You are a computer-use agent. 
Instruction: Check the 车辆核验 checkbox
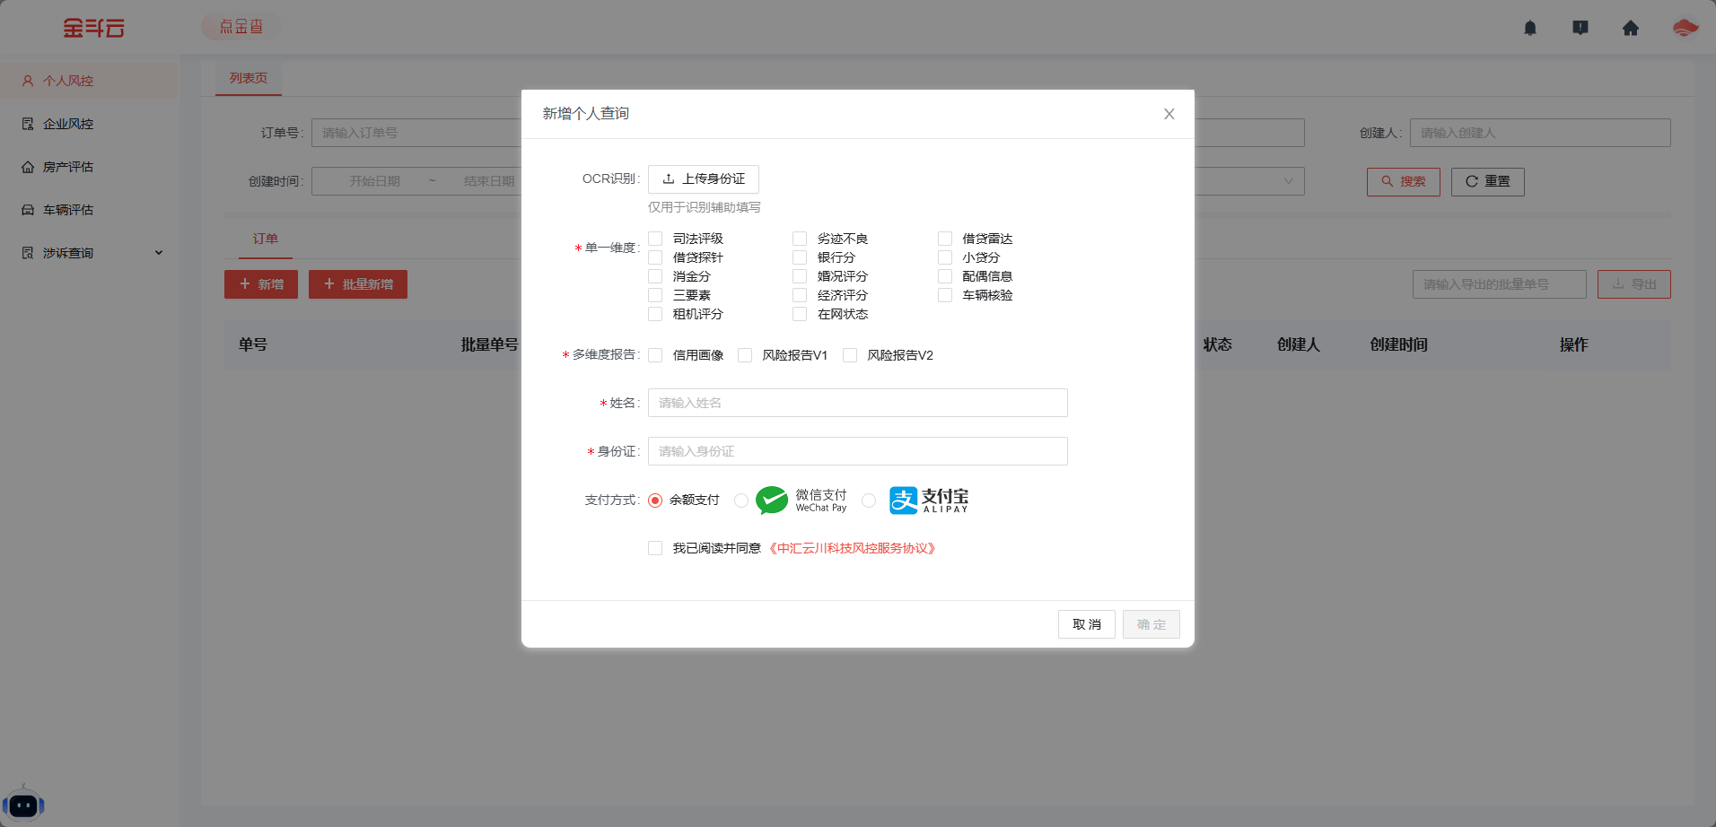pos(945,295)
